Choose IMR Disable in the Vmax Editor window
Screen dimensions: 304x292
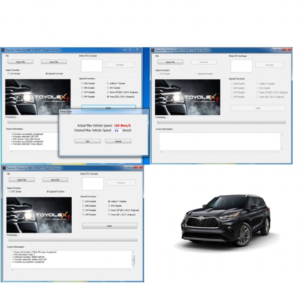click(88, 88)
